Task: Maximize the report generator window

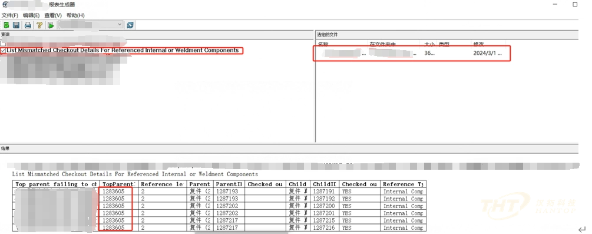Action: (575, 5)
